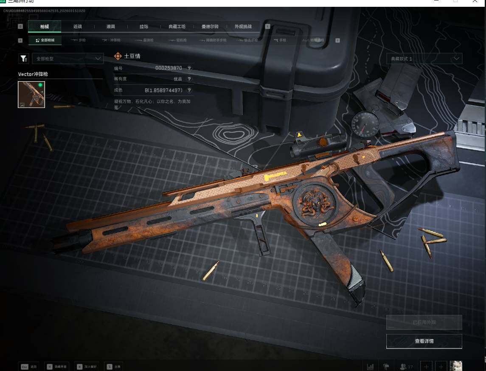The height and width of the screenshot is (371, 486).
Task: Click the Q key tab-switch icon
Action: pyautogui.click(x=20, y=26)
